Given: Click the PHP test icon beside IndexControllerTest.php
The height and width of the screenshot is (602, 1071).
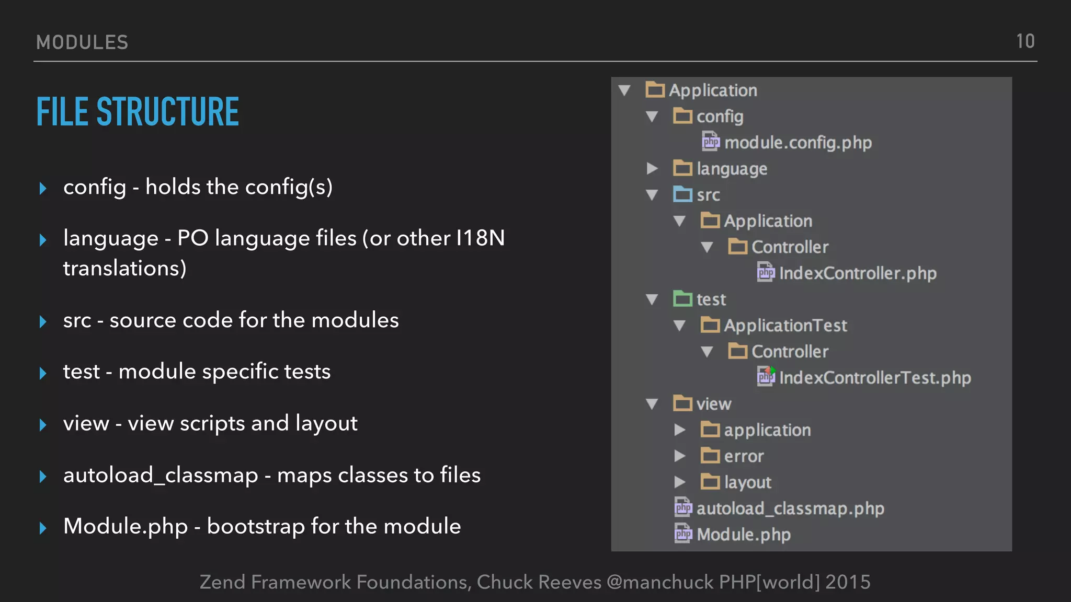Looking at the screenshot, I should pyautogui.click(x=766, y=377).
